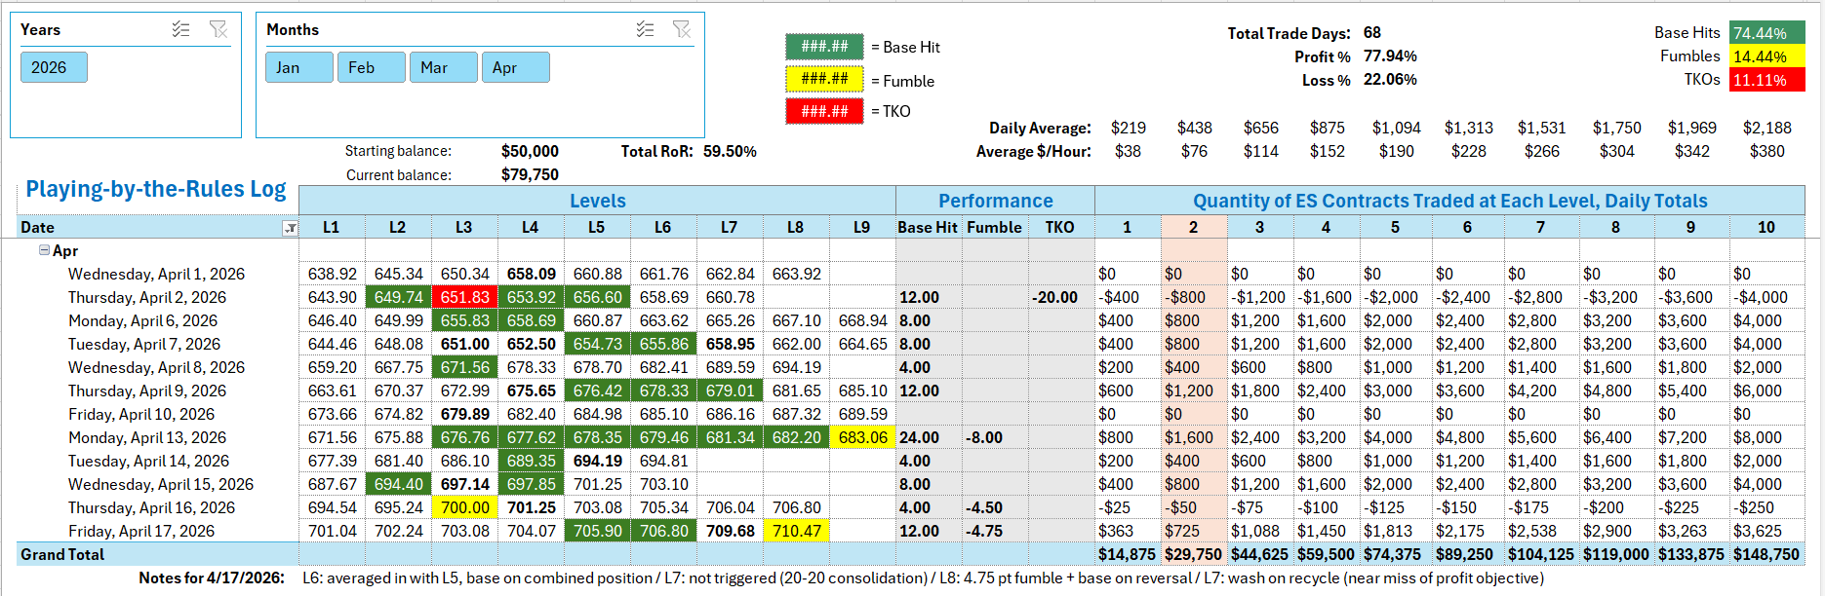Select the Feb month slicer button
The height and width of the screenshot is (596, 1825).
tap(371, 67)
